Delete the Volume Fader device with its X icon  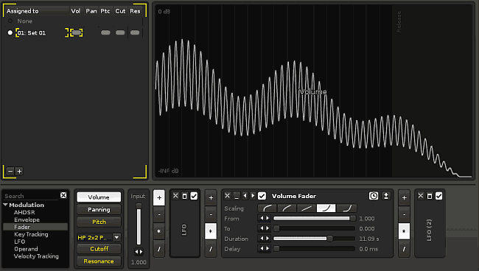pos(227,196)
